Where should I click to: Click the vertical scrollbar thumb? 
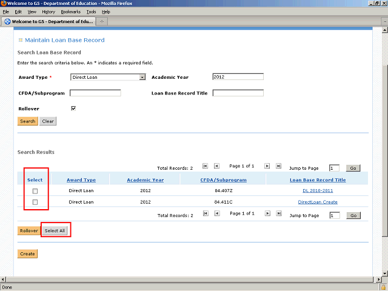[x=385, y=151]
